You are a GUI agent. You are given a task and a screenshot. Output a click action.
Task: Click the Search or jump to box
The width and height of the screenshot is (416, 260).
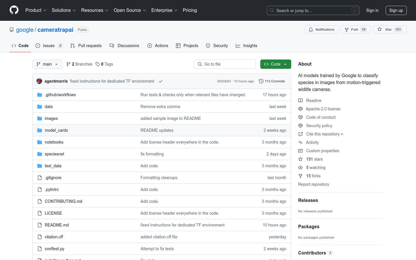(313, 10)
